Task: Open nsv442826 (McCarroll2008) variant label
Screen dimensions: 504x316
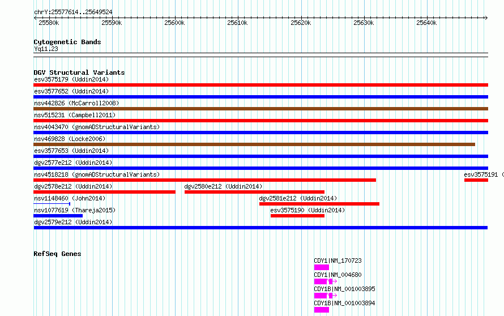Action: pyautogui.click(x=76, y=103)
